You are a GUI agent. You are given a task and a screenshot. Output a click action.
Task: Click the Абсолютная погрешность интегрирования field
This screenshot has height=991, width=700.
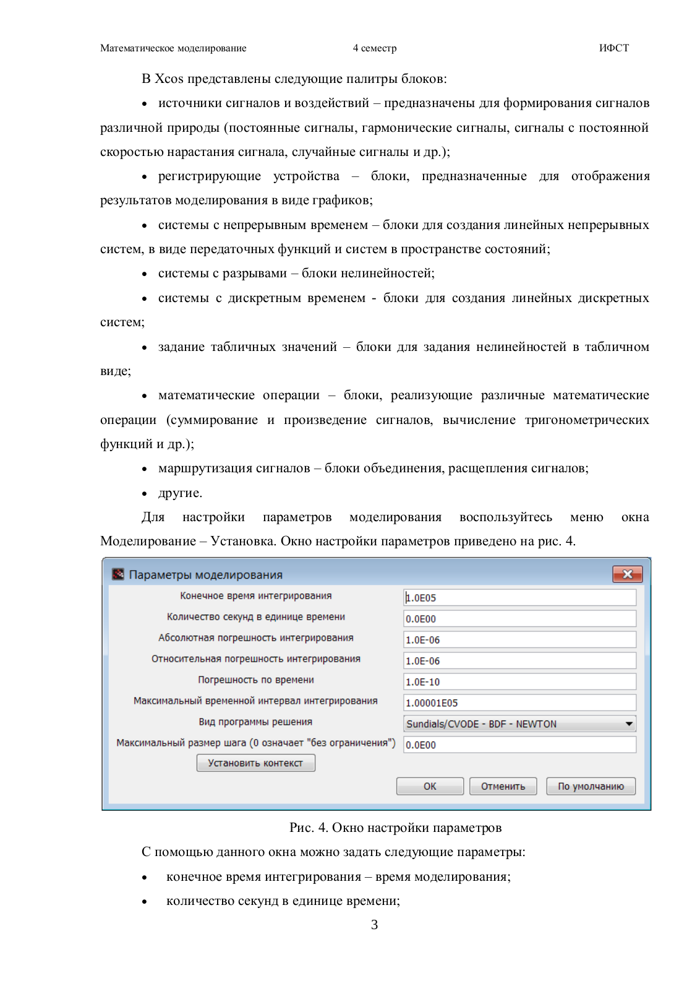(x=519, y=639)
